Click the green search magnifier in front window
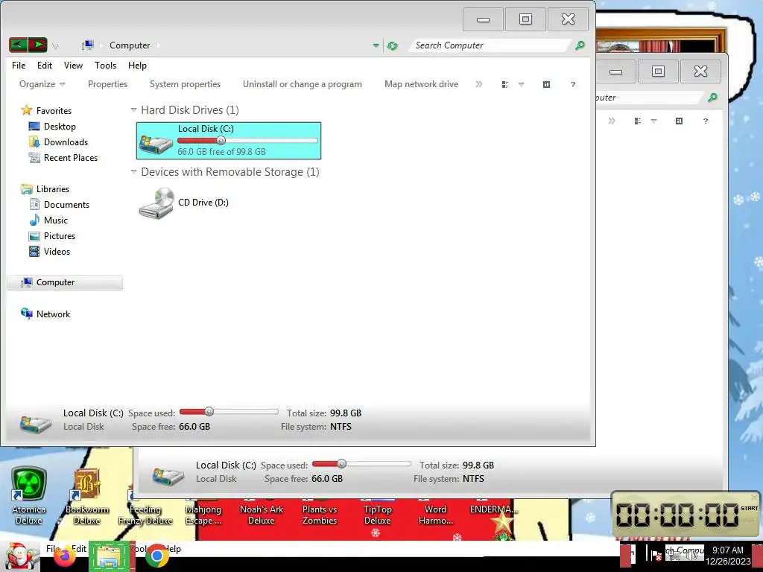Screen dimensions: 763x572 [580, 45]
